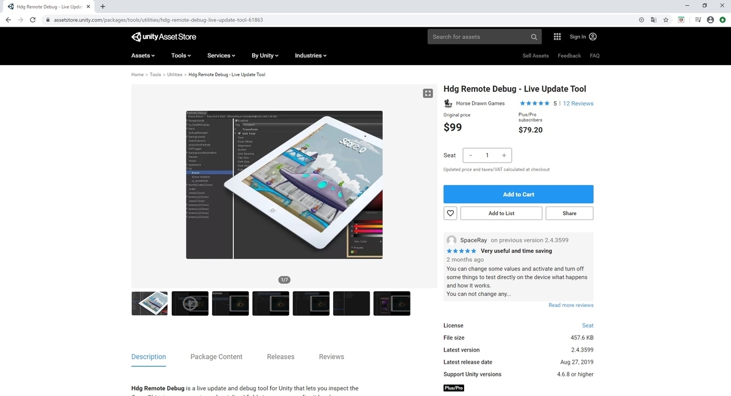Go back with browser back arrow
The image size is (731, 396).
click(x=8, y=19)
